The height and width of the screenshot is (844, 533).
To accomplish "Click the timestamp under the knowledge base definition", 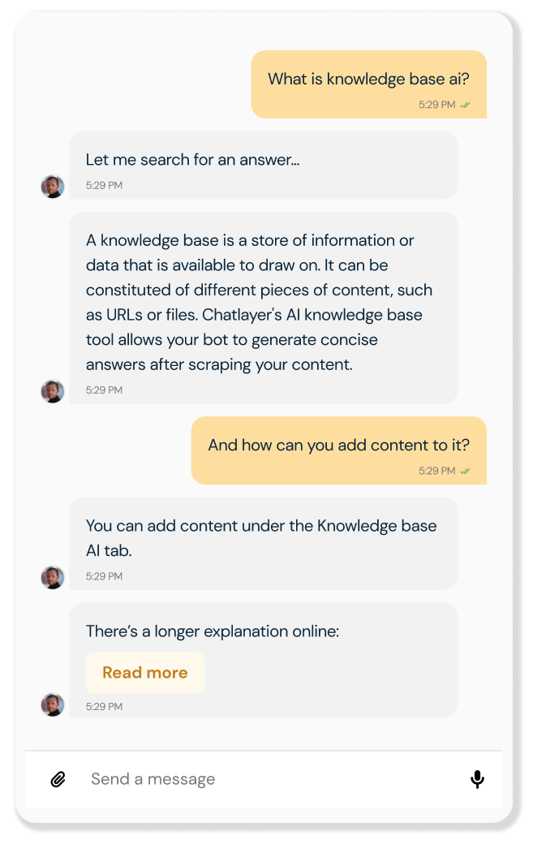I will (x=104, y=390).
